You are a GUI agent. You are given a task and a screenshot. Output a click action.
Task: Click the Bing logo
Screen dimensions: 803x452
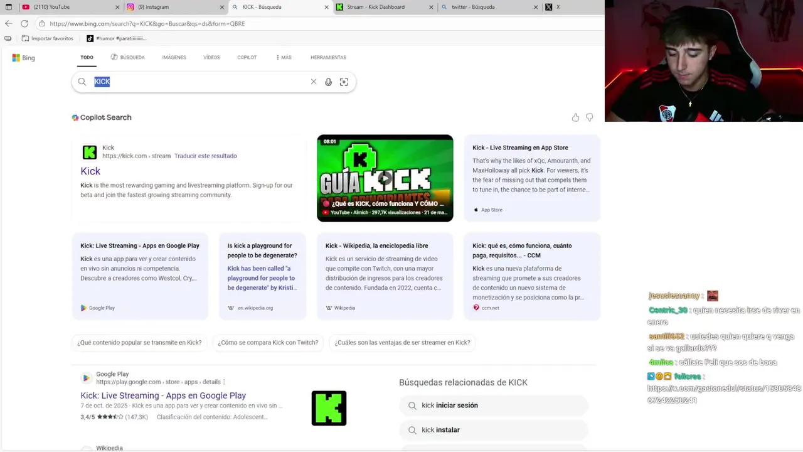(23, 58)
